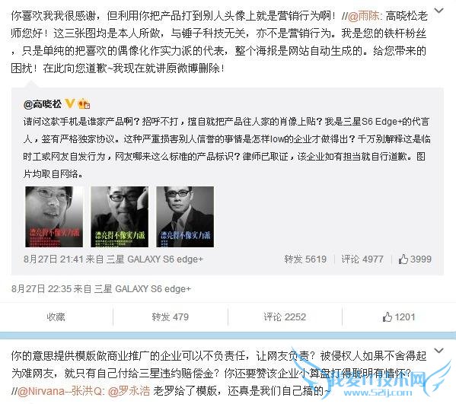Open the first post's dropdown chevron
This screenshot has height=404, width=456.
(438, 11)
